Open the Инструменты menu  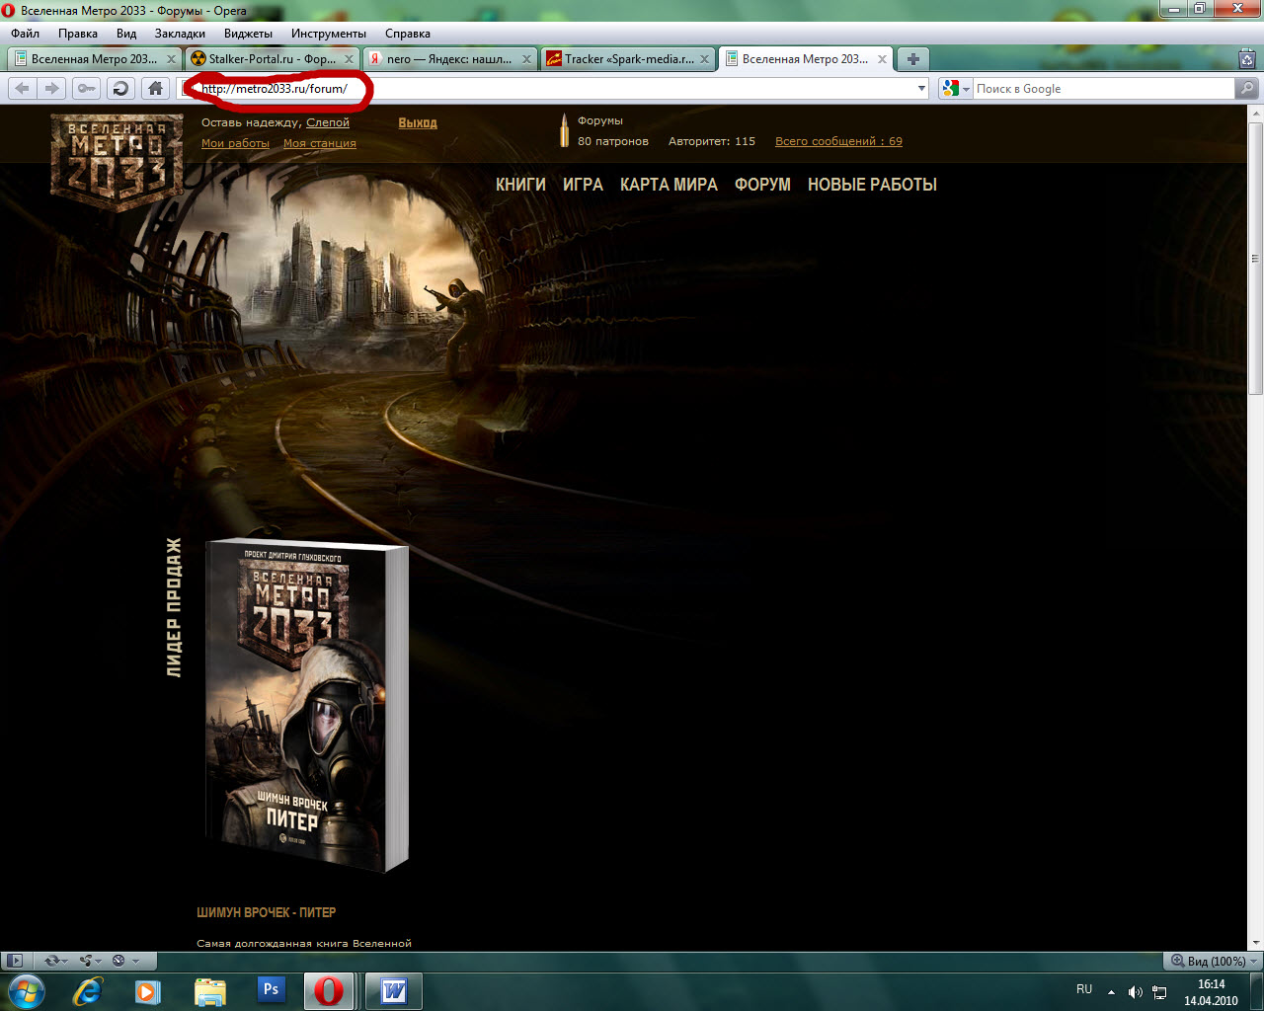pos(329,34)
